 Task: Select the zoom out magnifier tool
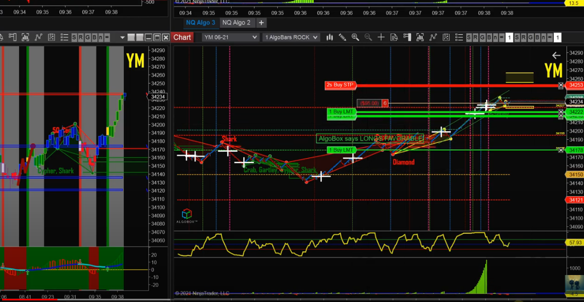pos(368,37)
